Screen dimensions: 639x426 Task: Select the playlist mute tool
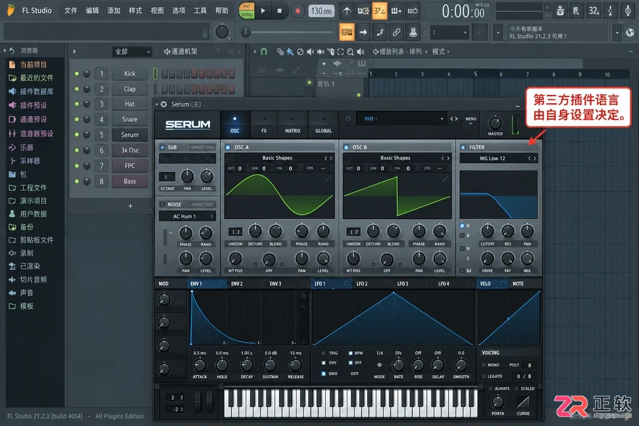point(310,52)
